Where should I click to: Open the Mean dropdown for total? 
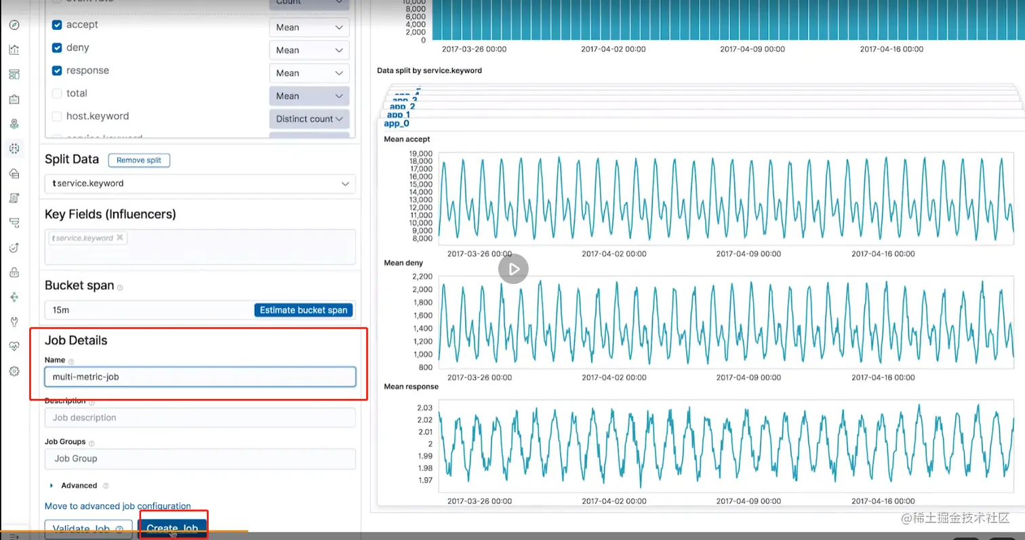click(x=309, y=96)
